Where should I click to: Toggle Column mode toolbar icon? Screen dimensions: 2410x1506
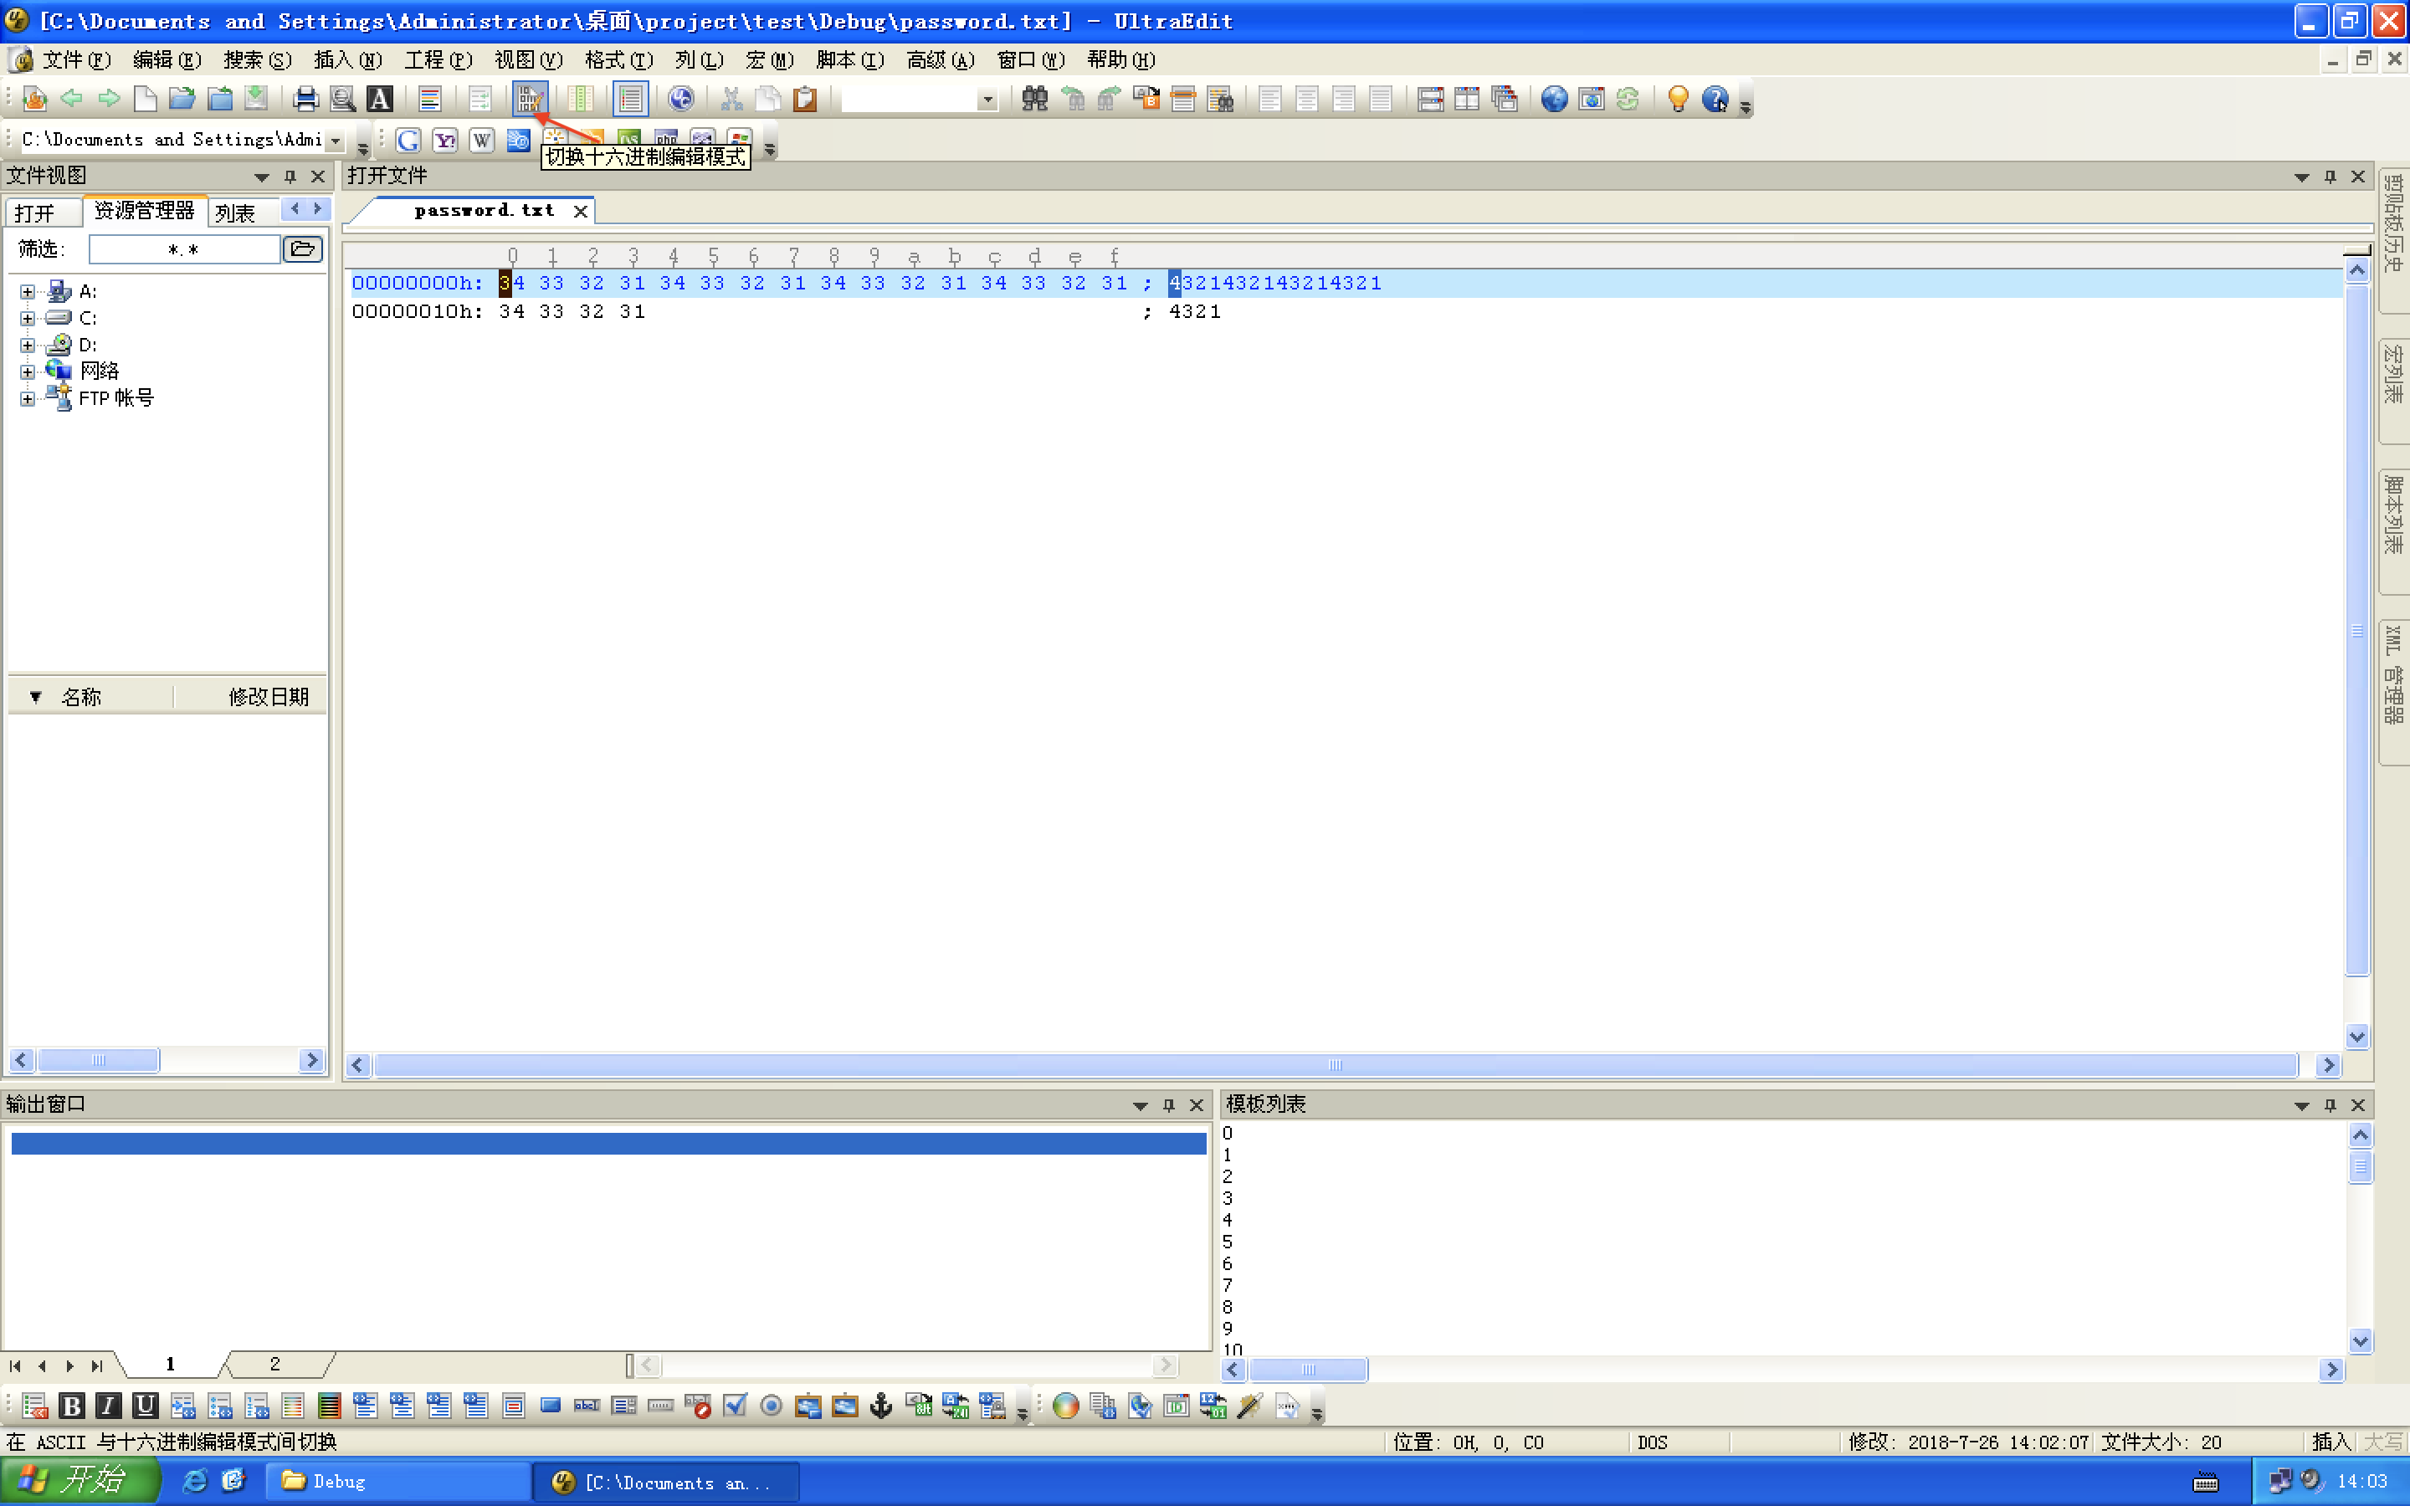[x=580, y=99]
